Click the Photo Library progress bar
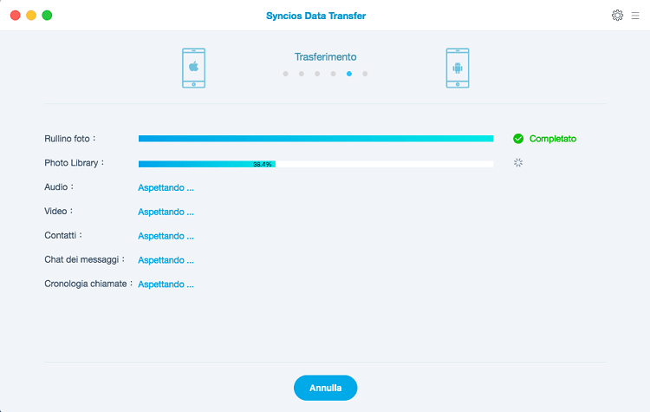The width and height of the screenshot is (650, 412). click(x=315, y=164)
